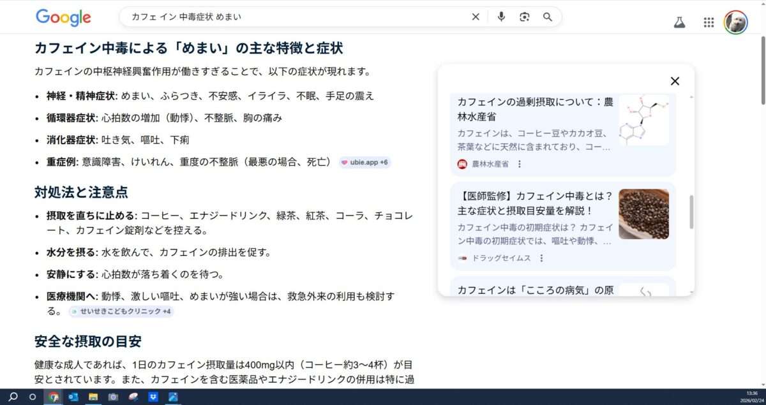
Task: Open Google Lens image search
Action: [x=524, y=17]
